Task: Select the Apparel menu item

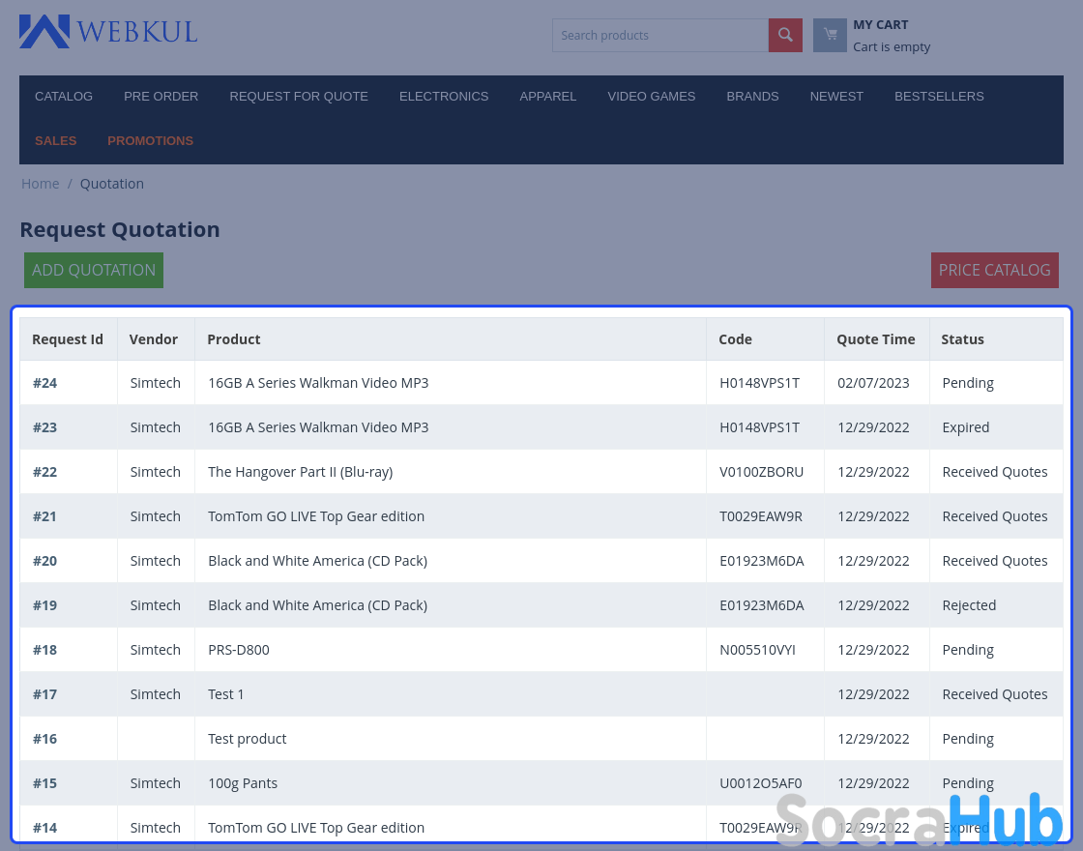Action: tap(547, 97)
